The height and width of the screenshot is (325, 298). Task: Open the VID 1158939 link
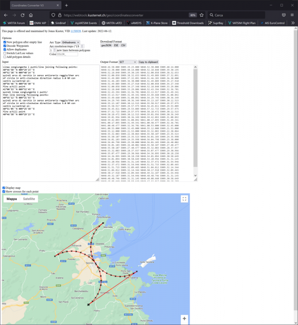[76, 31]
